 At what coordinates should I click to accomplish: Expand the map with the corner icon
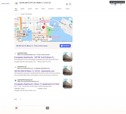pos(70,19)
